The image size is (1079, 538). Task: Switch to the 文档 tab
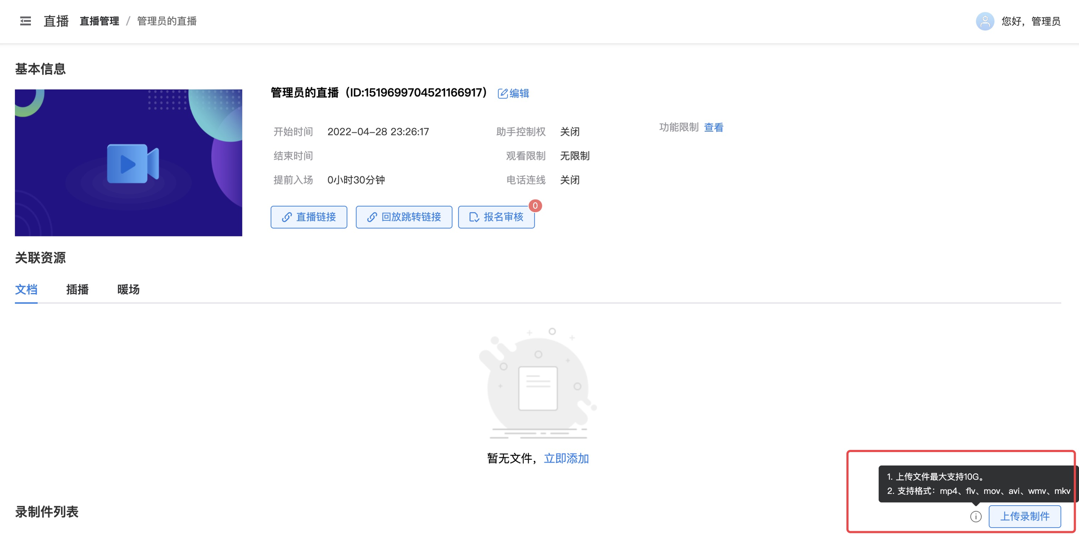(26, 289)
